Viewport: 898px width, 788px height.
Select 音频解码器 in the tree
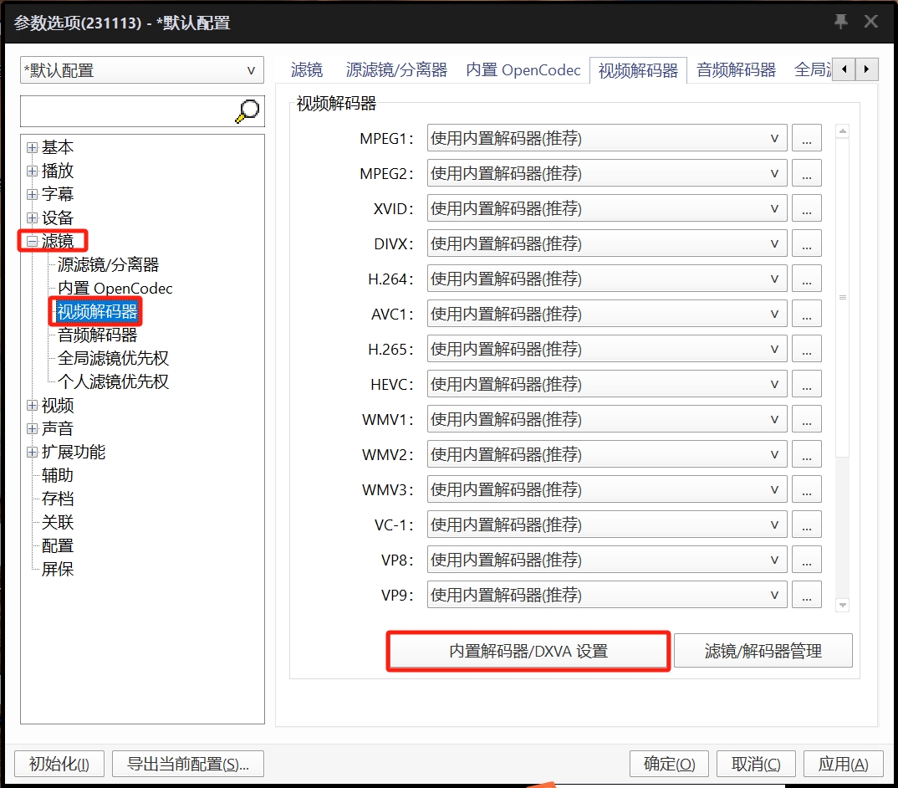click(97, 335)
